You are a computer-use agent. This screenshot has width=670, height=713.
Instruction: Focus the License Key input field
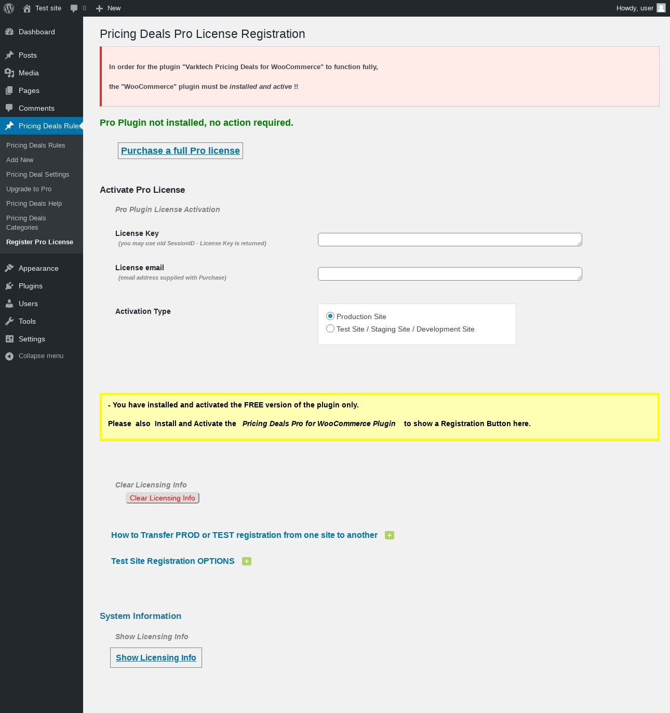click(x=450, y=240)
